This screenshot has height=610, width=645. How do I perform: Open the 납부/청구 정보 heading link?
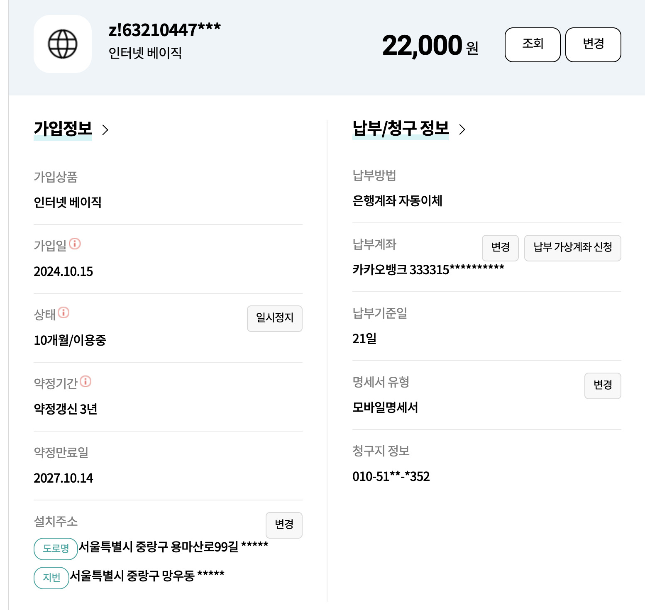point(401,128)
